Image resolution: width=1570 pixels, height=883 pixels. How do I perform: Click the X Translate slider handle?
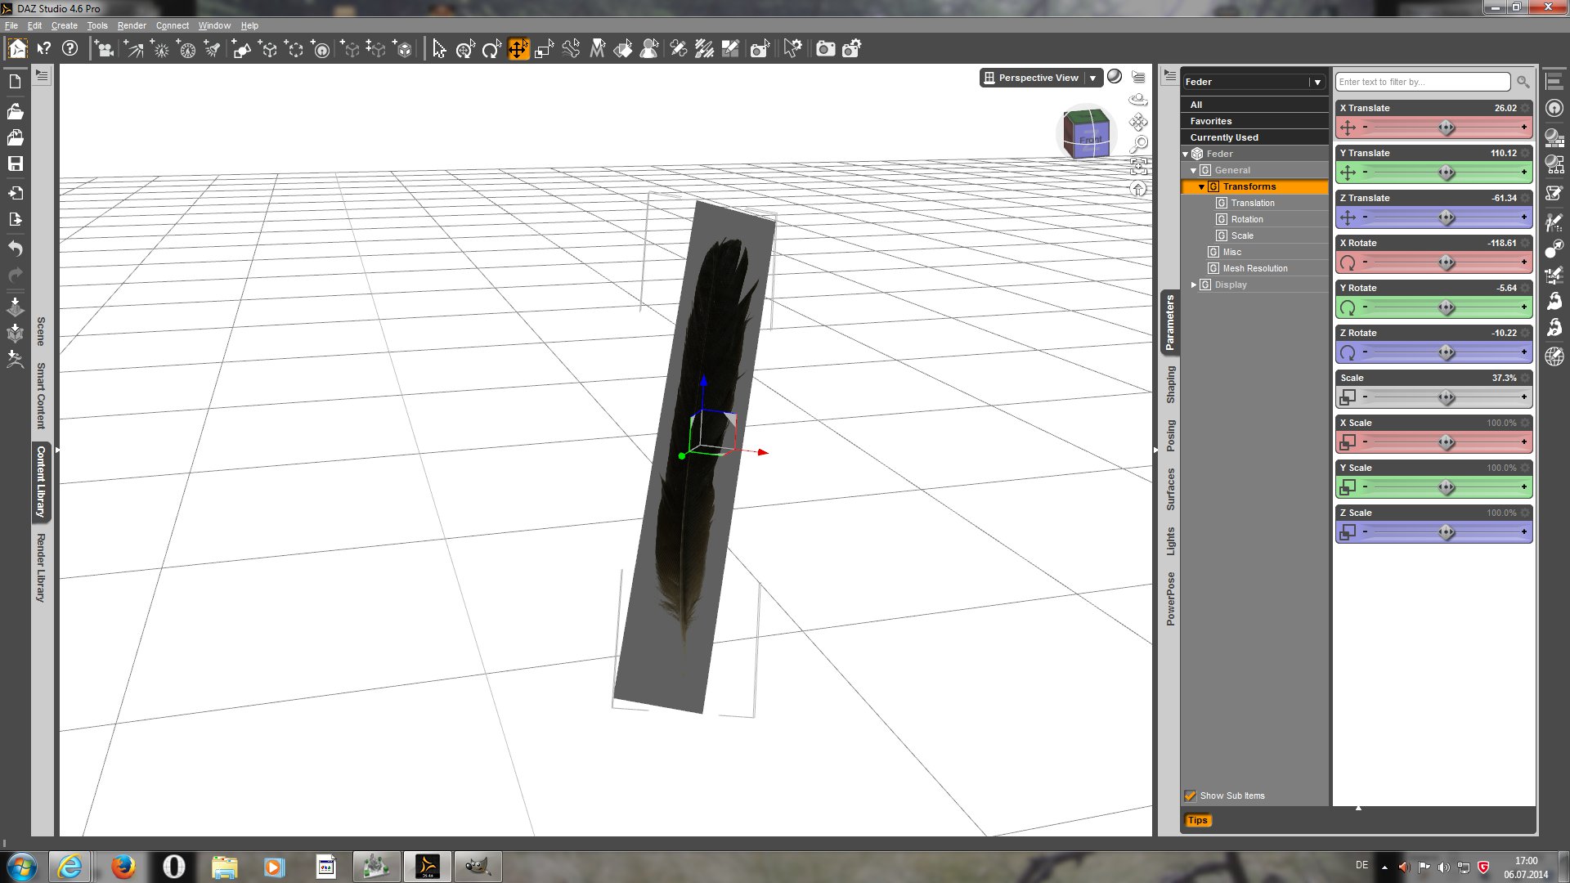pos(1446,128)
